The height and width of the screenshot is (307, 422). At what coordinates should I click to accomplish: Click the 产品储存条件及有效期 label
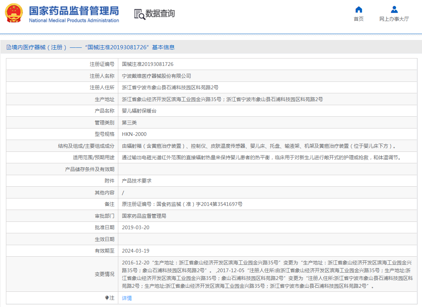click(x=90, y=169)
